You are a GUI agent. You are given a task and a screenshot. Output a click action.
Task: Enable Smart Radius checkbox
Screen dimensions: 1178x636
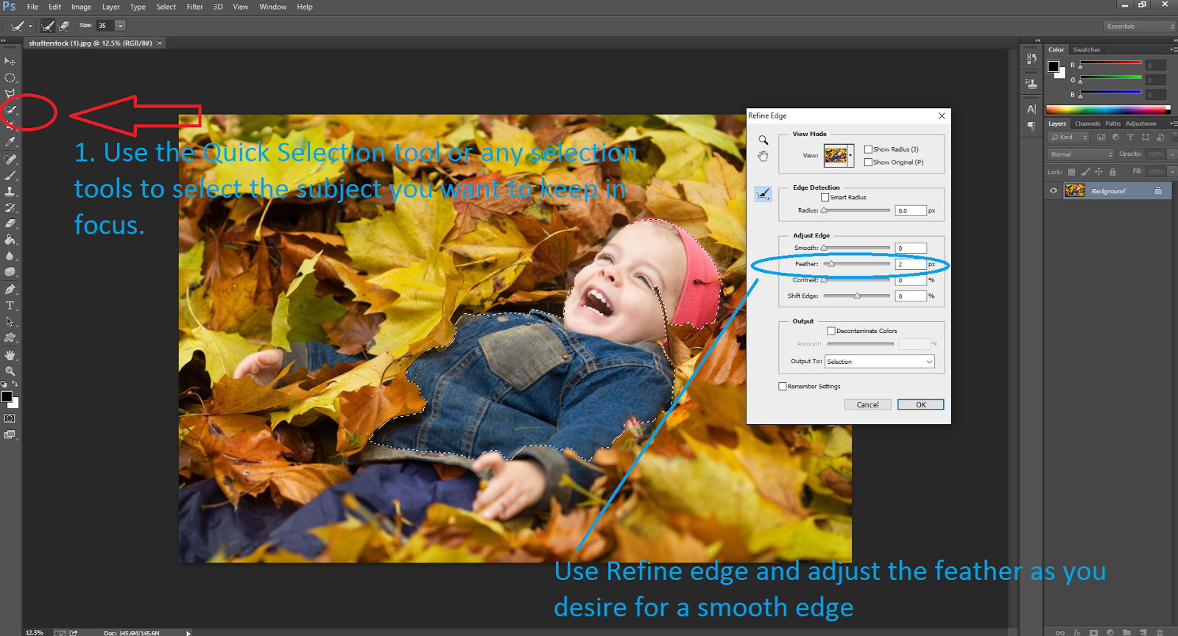point(825,197)
